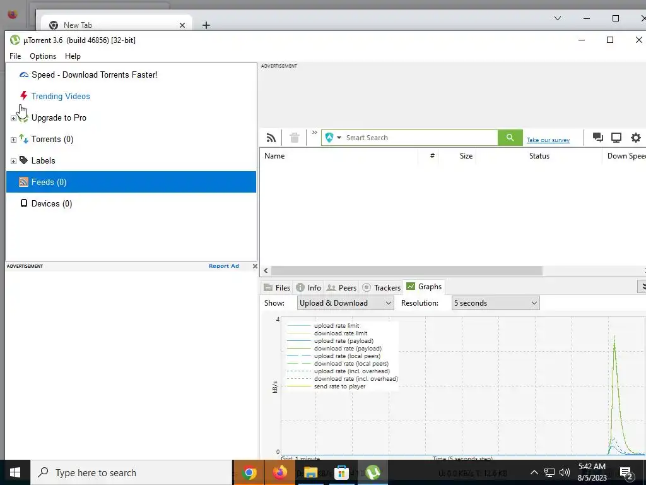Close the New Tab browser tab

182,25
